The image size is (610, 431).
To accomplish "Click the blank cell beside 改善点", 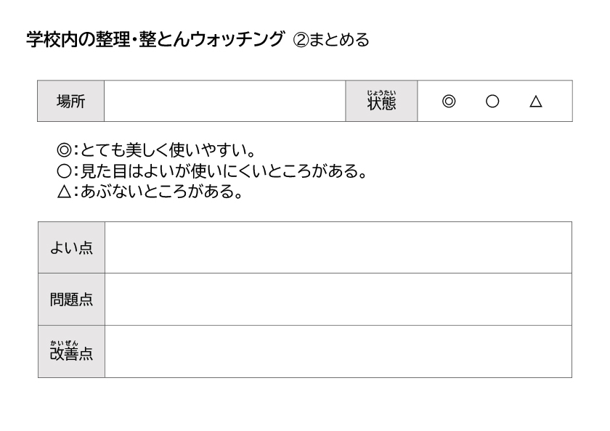I will click(338, 351).
